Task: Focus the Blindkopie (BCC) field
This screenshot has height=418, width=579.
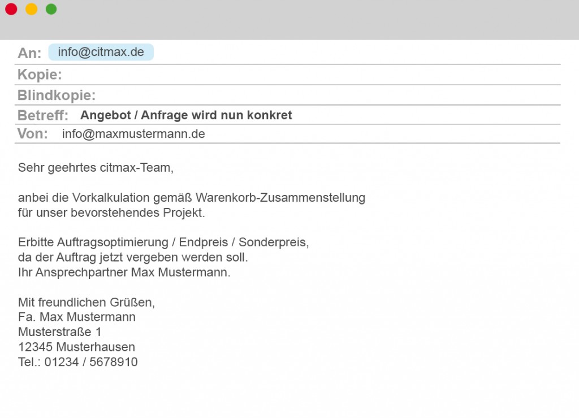Action: click(x=328, y=95)
